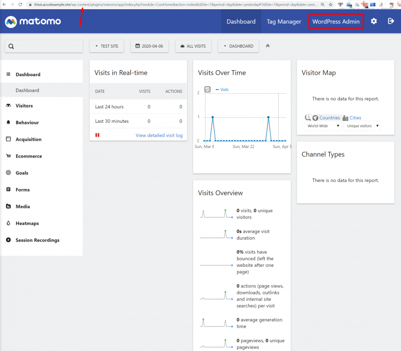The image size is (401, 351).
Task: Click the visits sparkline in Visits Overview
Action: 217,214
